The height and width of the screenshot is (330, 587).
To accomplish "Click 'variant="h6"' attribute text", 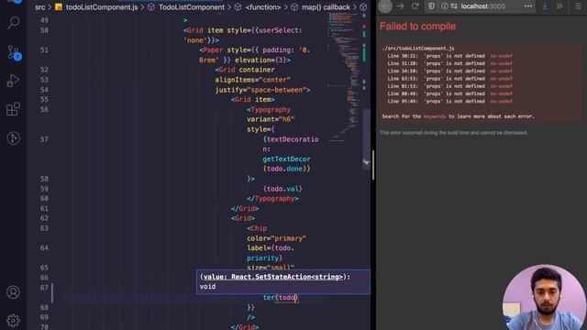I will (271, 119).
